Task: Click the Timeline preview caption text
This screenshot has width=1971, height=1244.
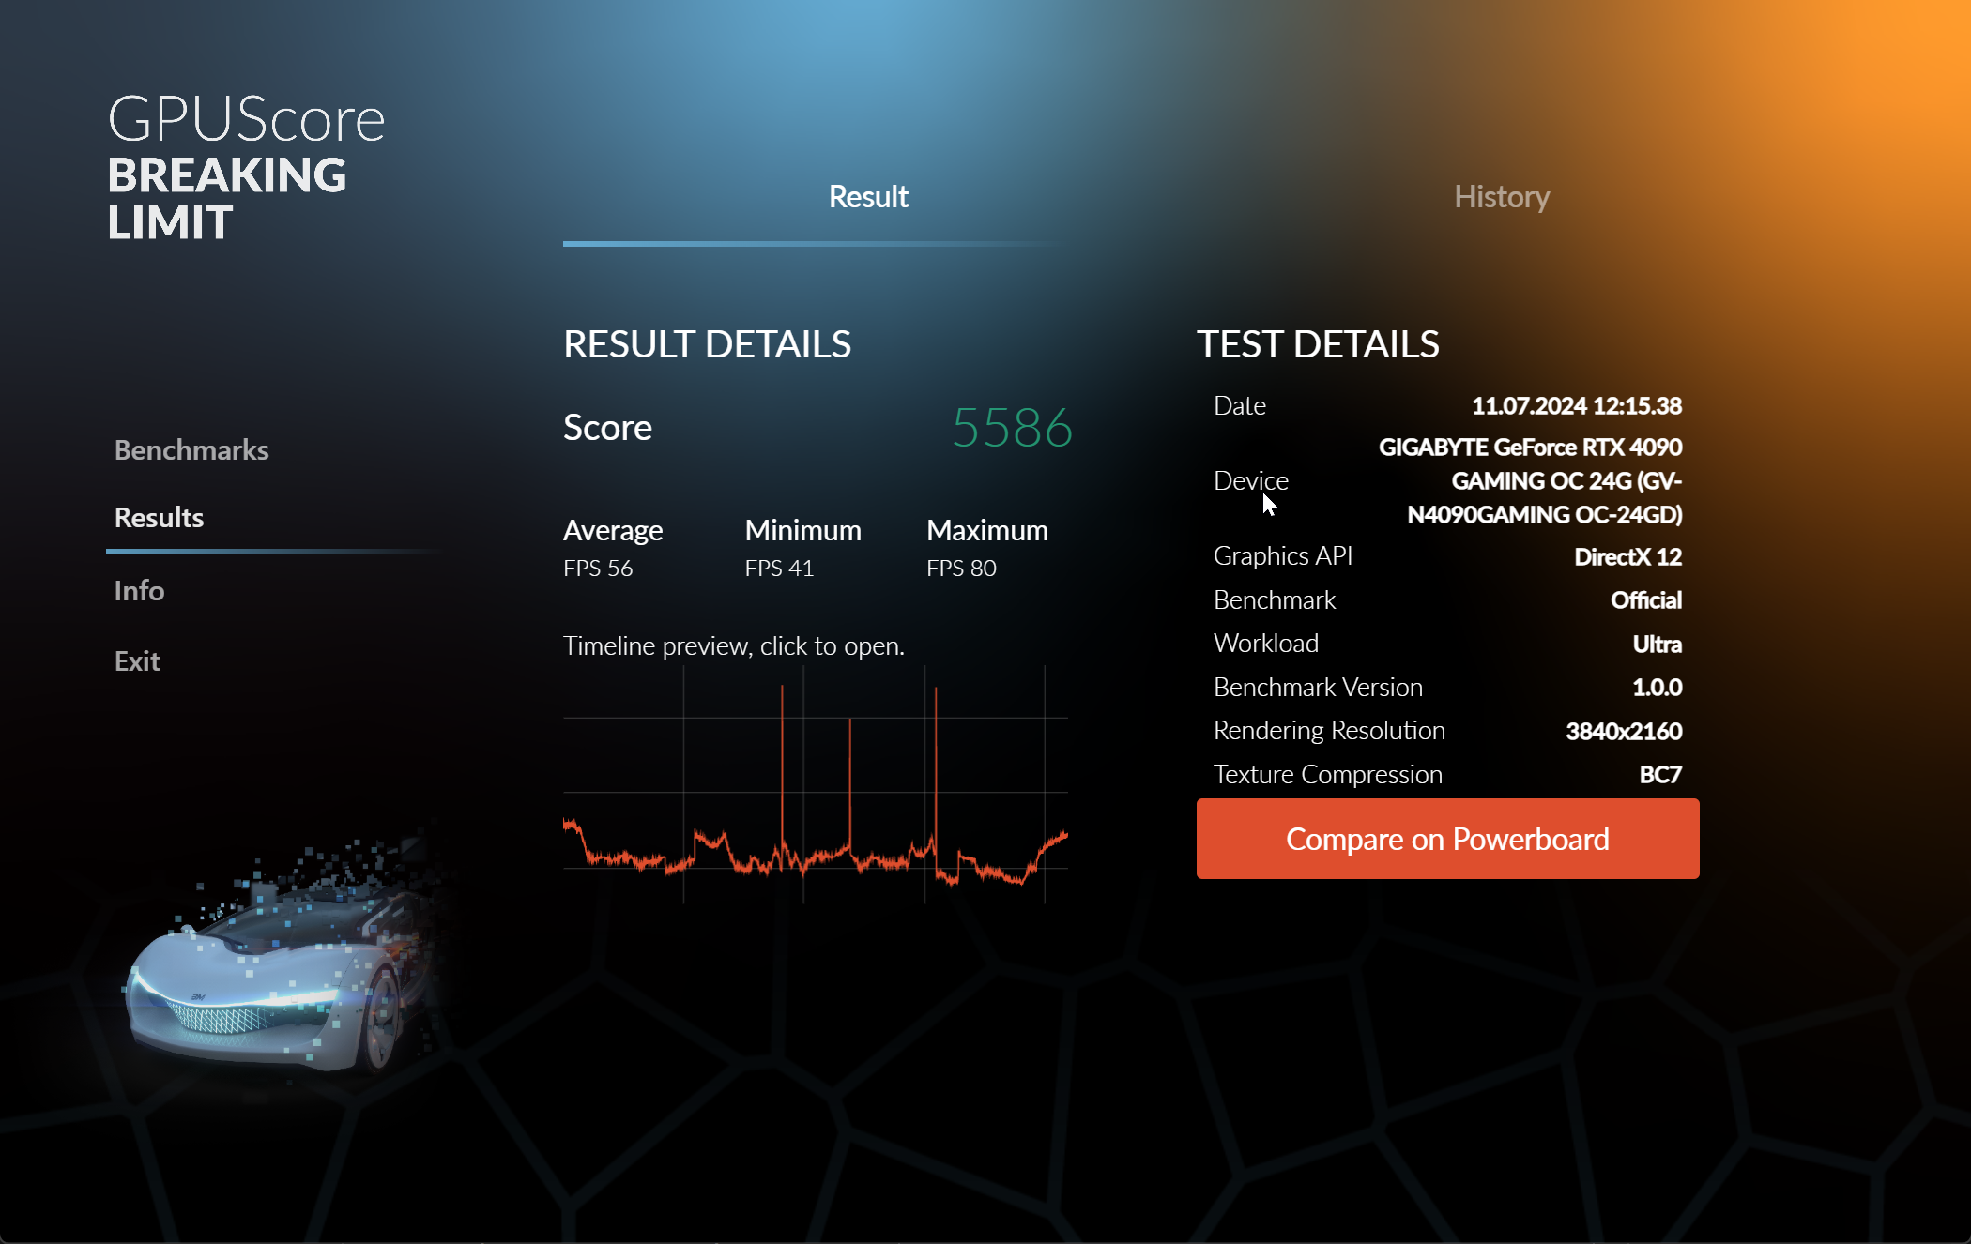Action: 733,646
